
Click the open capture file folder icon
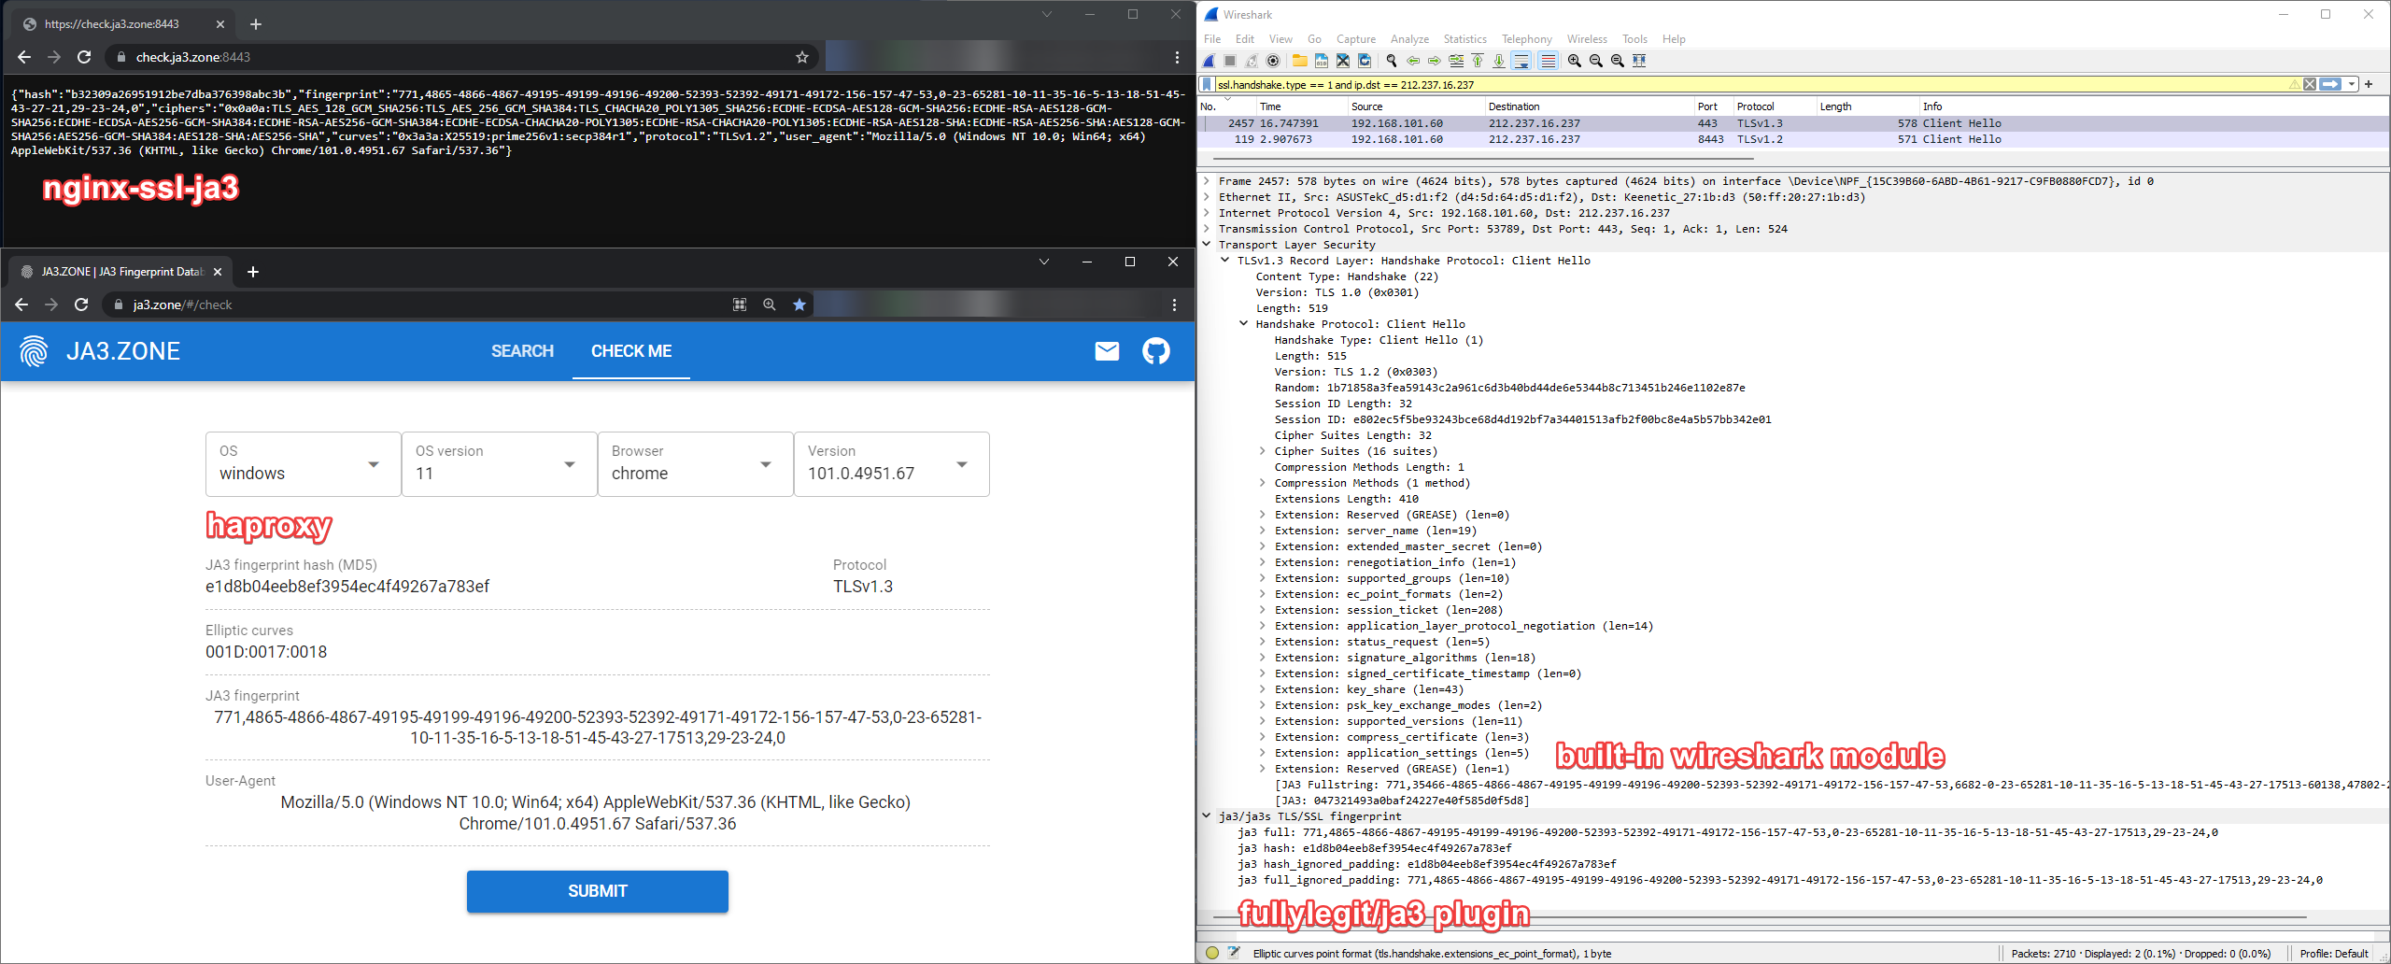click(1299, 61)
